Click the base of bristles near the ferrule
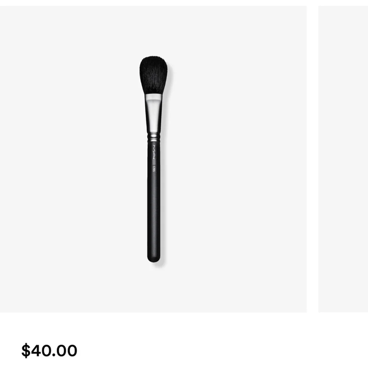The height and width of the screenshot is (368, 368). coord(153,92)
